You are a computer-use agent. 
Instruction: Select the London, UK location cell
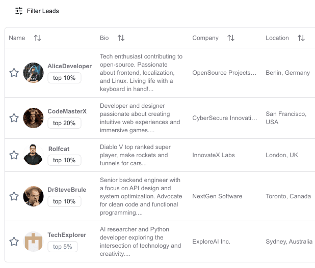pyautogui.click(x=282, y=155)
